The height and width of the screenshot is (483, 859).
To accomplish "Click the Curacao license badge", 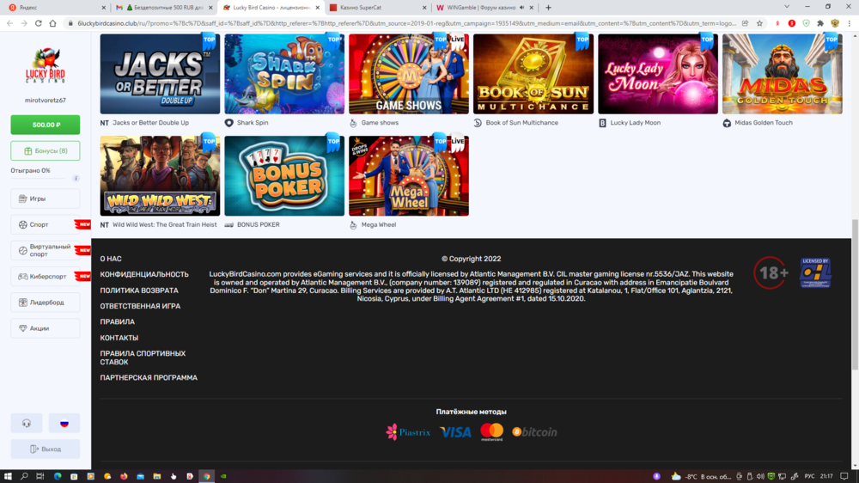I will coord(814,272).
